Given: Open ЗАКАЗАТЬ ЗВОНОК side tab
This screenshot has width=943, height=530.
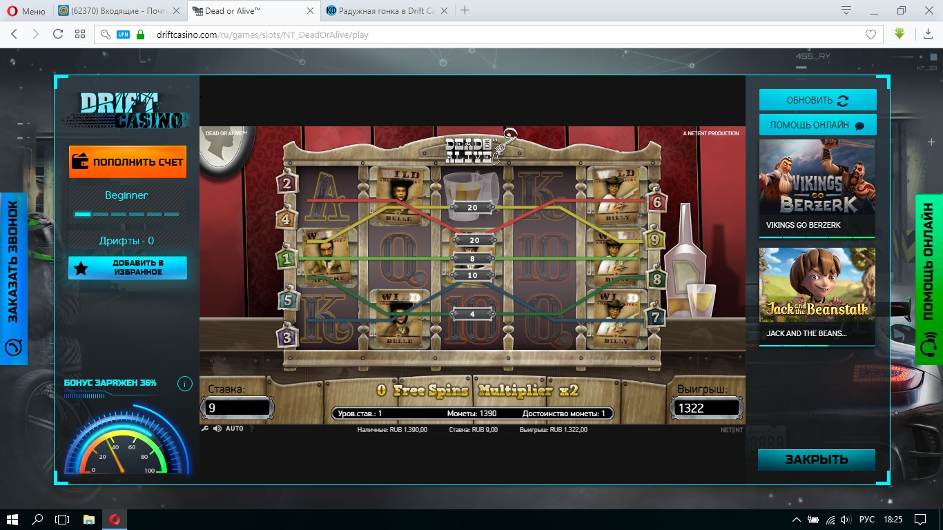Looking at the screenshot, I should point(14,279).
